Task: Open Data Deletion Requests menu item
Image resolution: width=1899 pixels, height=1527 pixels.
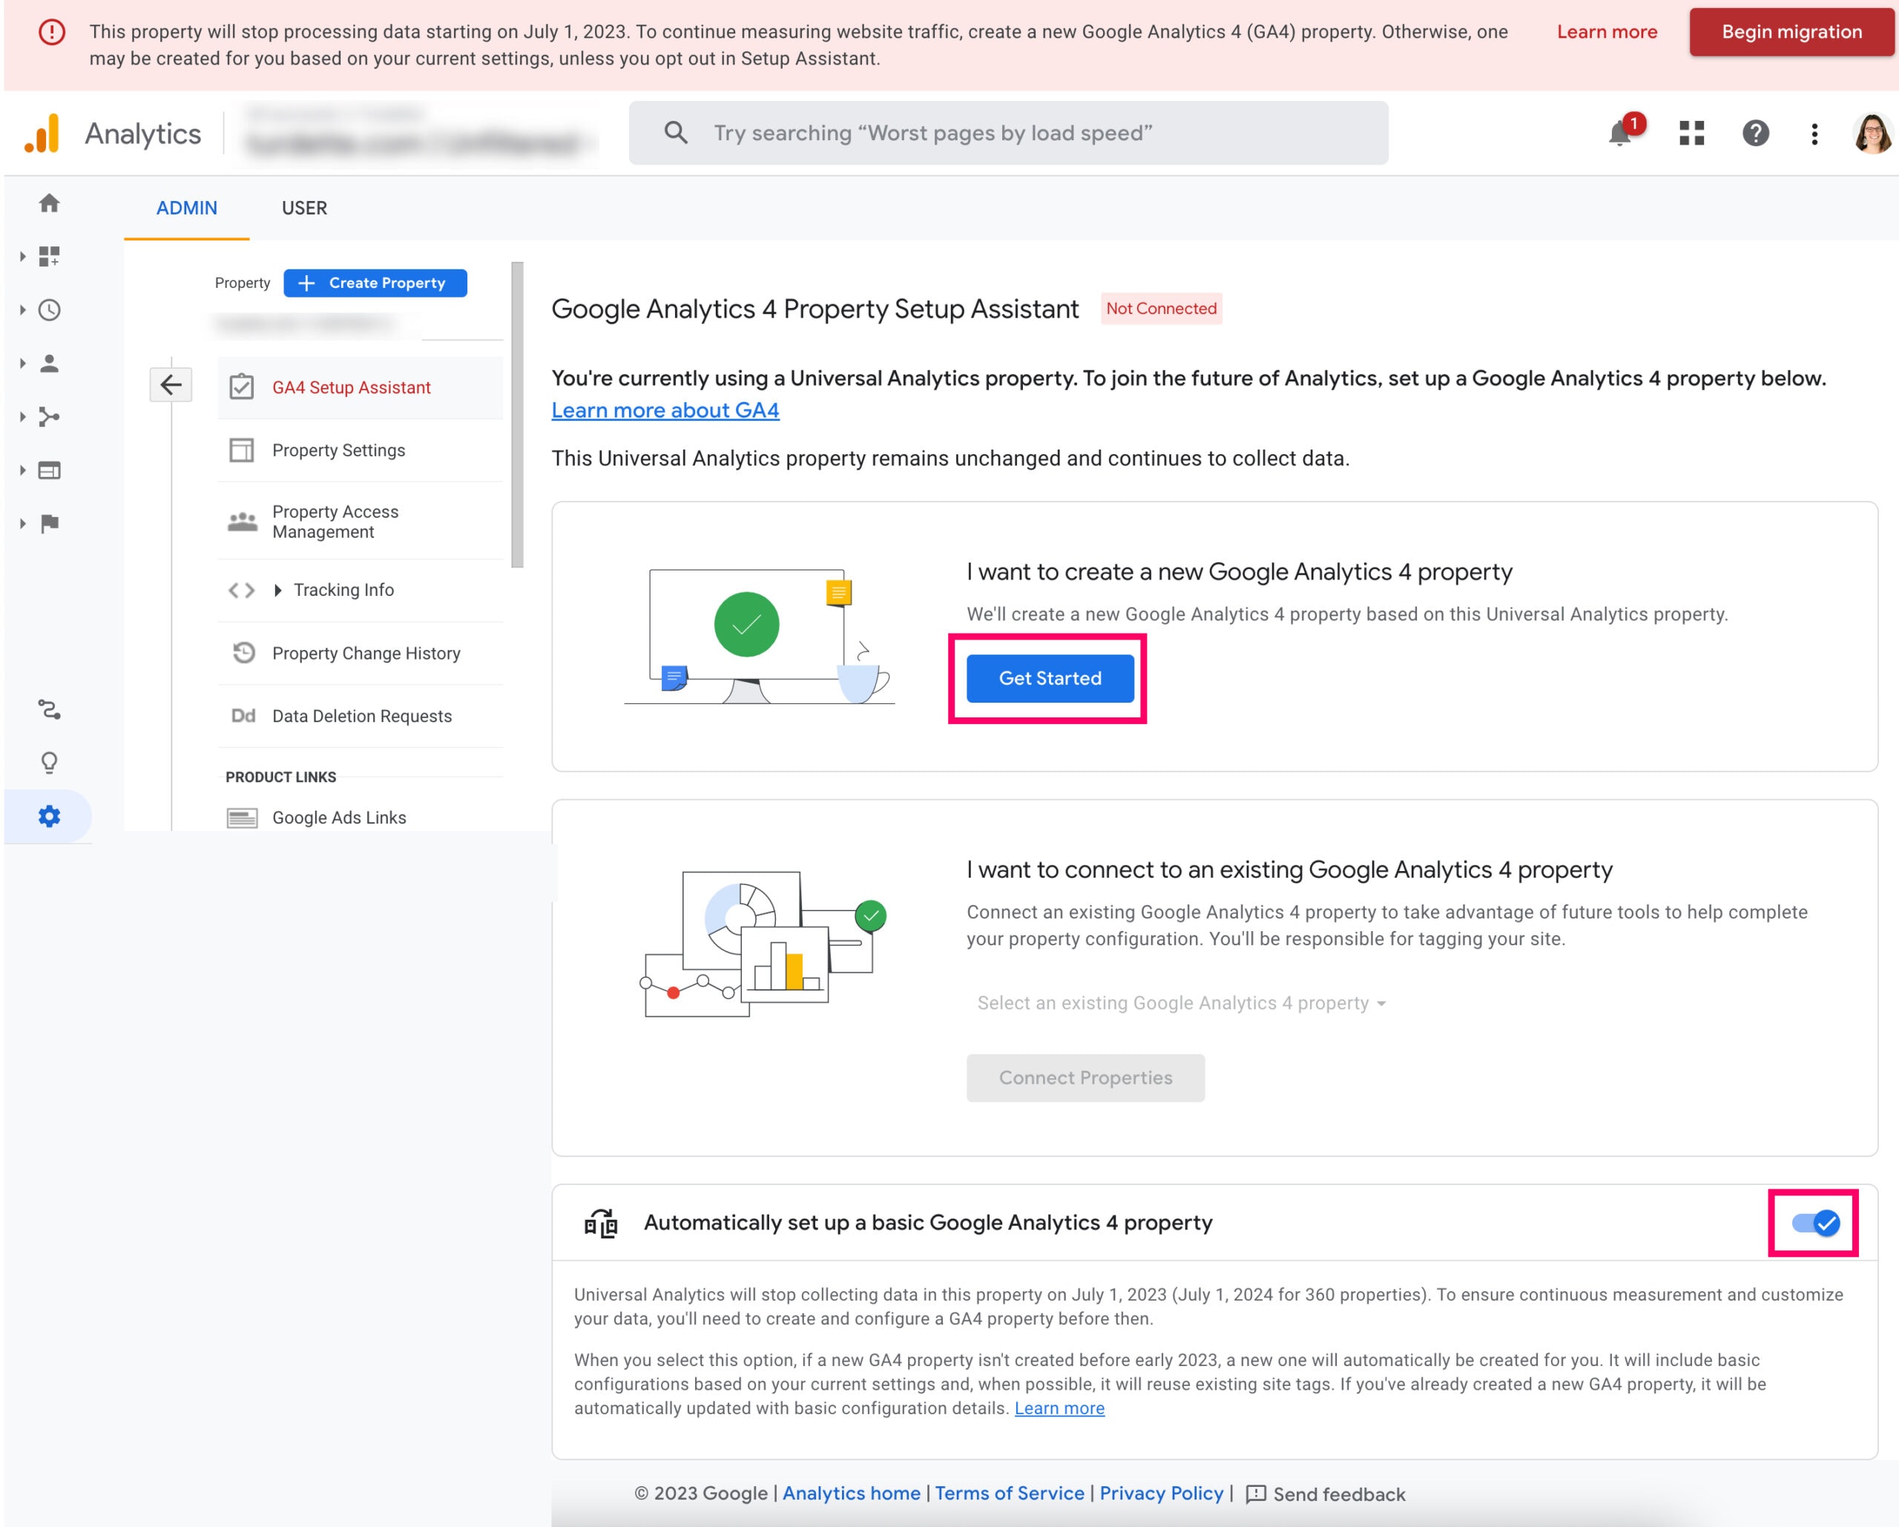Action: (361, 716)
